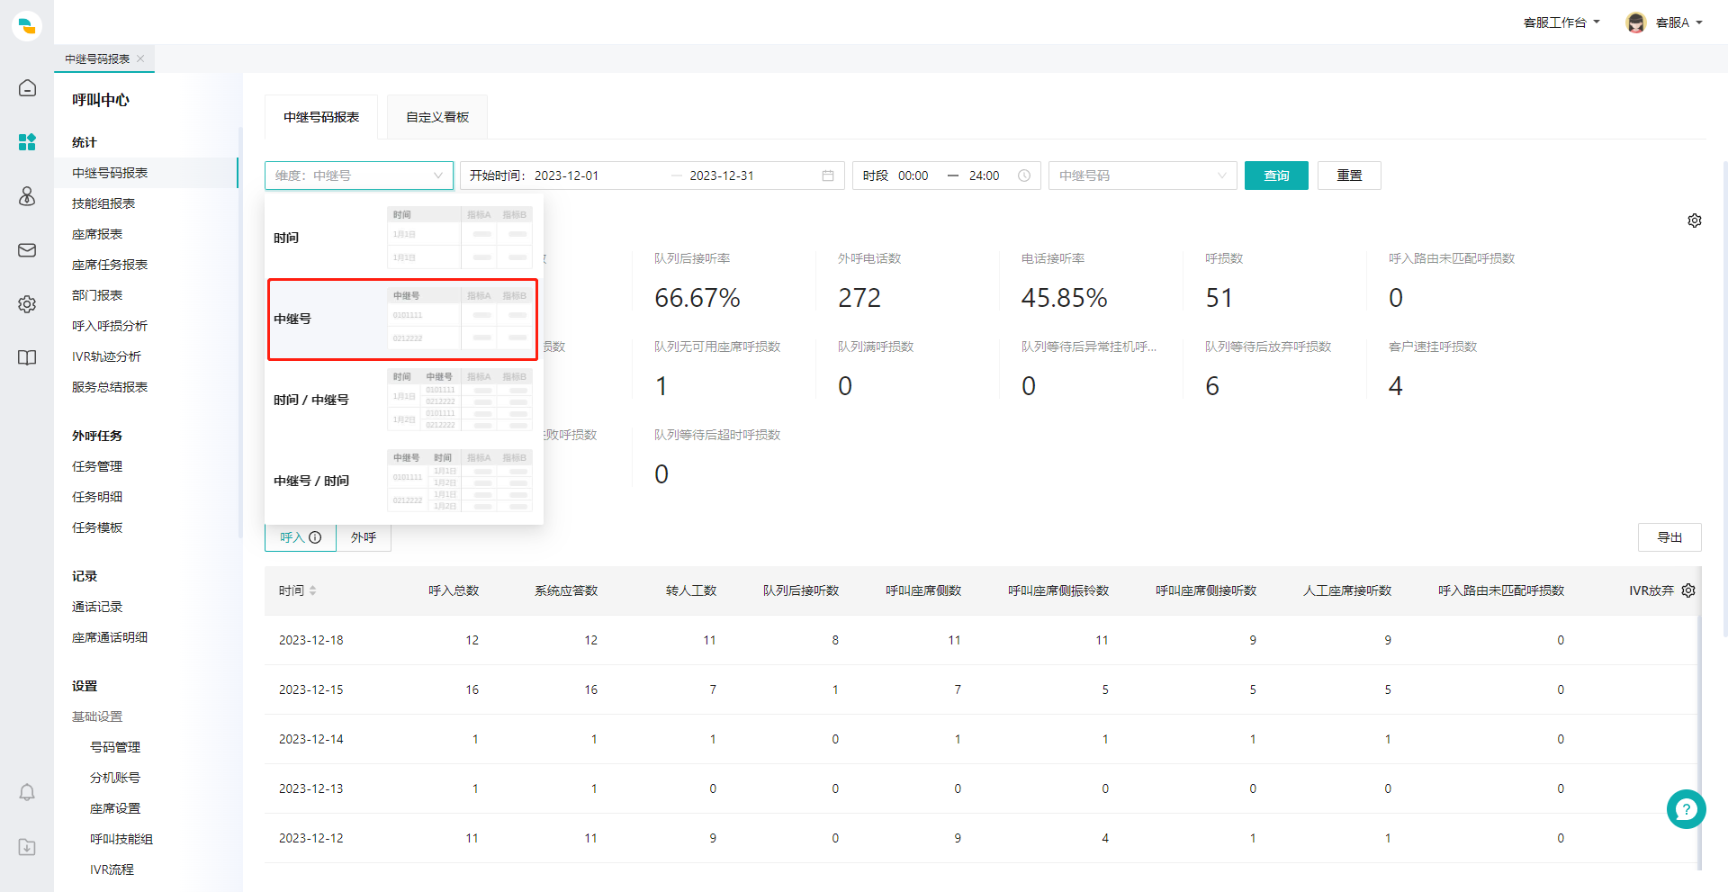Screen dimensions: 1728x892
Task: Open the home icon in left sidebar
Action: click(x=27, y=87)
